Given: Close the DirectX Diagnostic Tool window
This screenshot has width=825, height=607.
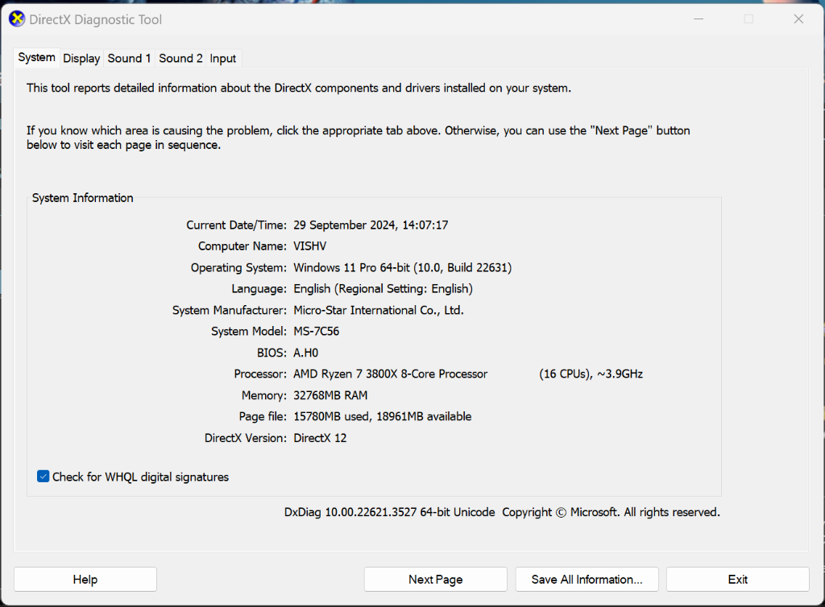Looking at the screenshot, I should [x=798, y=19].
